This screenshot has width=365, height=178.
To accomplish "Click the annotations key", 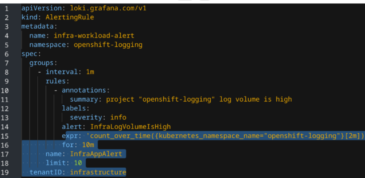I will point(84,90).
